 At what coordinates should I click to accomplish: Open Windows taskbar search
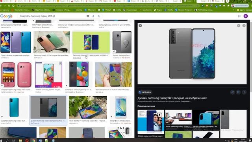tap(7, 140)
